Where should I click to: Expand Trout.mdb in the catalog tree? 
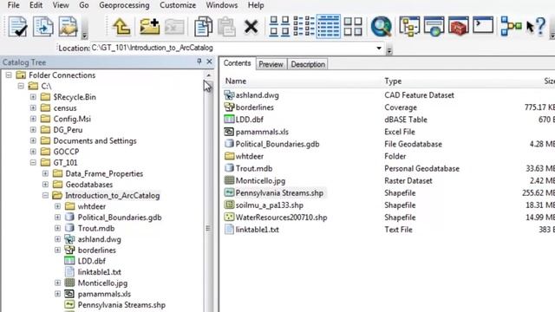[58, 229]
